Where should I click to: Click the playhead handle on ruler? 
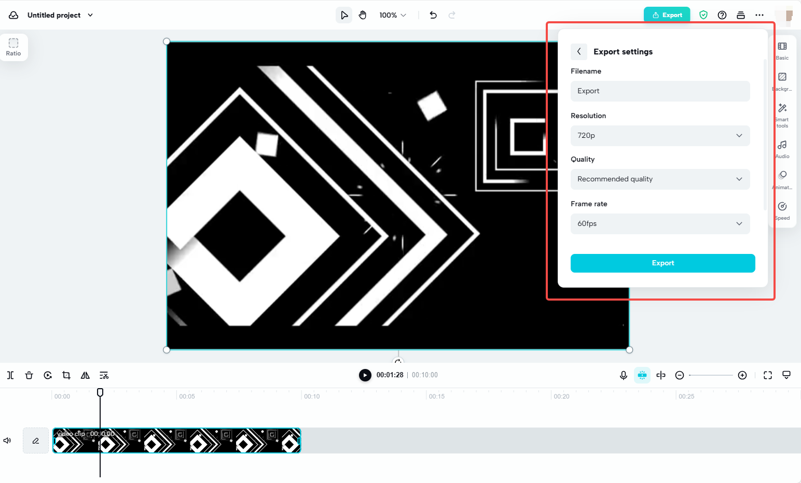tap(100, 392)
